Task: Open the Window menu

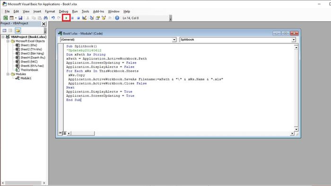Action: [x=114, y=11]
